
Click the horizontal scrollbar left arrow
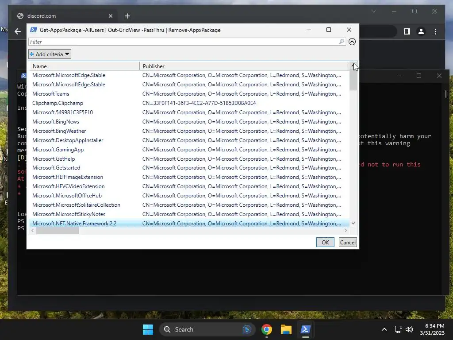(32, 230)
